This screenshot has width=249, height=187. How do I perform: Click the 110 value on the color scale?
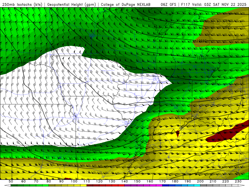coord(87,181)
